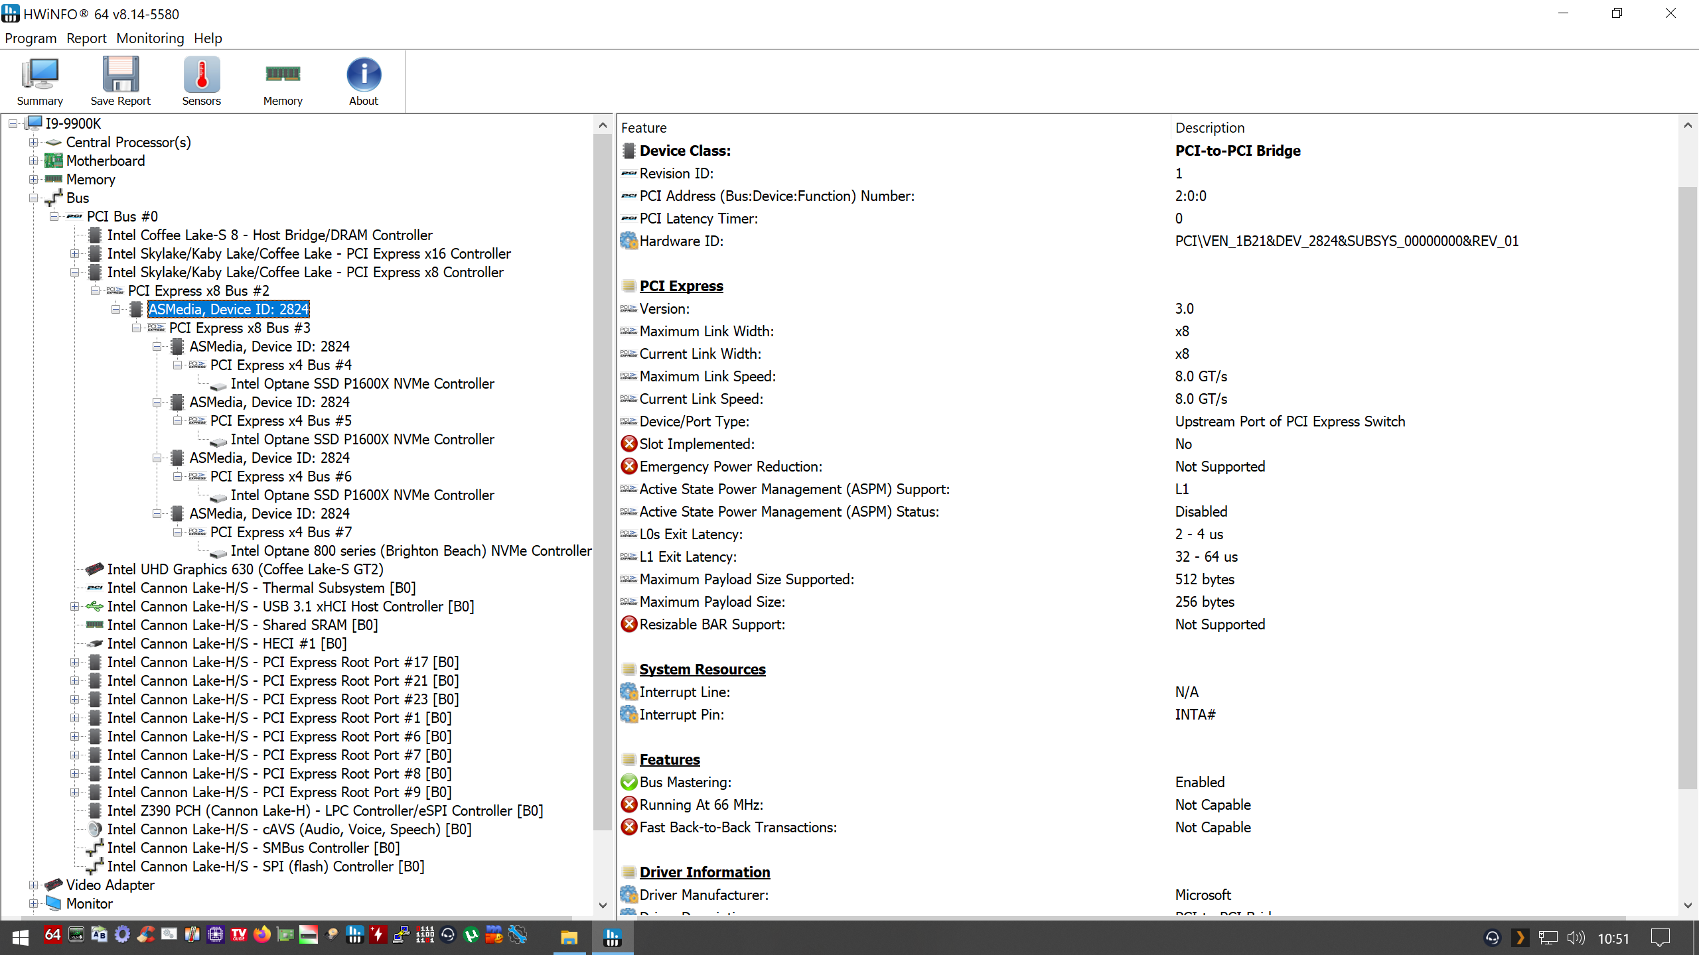Expand the Monitor tree node
The width and height of the screenshot is (1699, 955).
tap(33, 903)
